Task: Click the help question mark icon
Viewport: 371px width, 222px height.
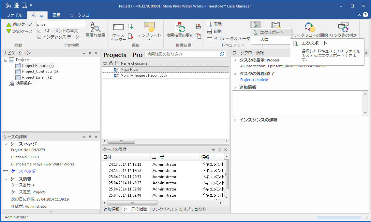Action: point(365,15)
